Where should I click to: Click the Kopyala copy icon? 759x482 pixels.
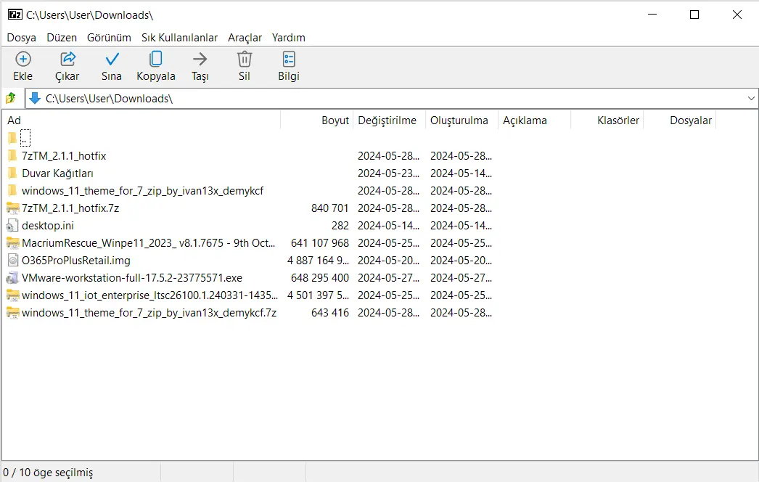pos(156,59)
